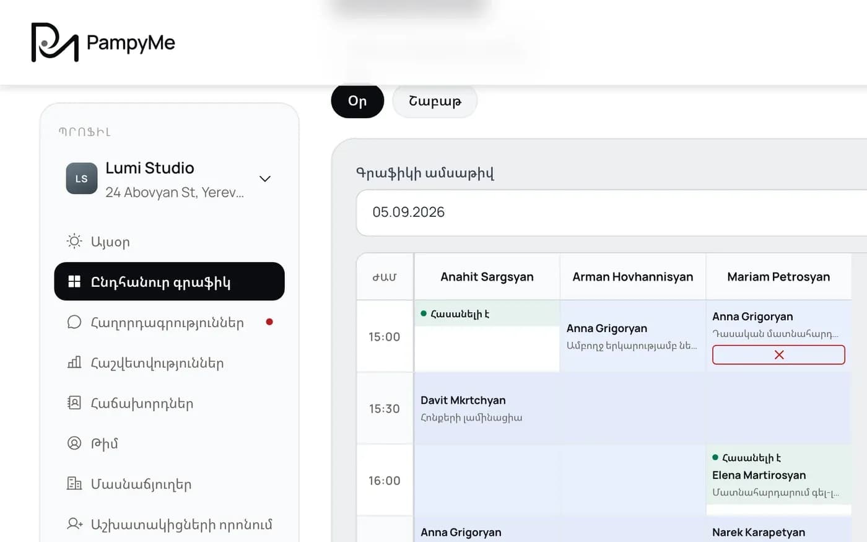Click the 15:30 time cell
This screenshot has width=867, height=542.
[385, 408]
